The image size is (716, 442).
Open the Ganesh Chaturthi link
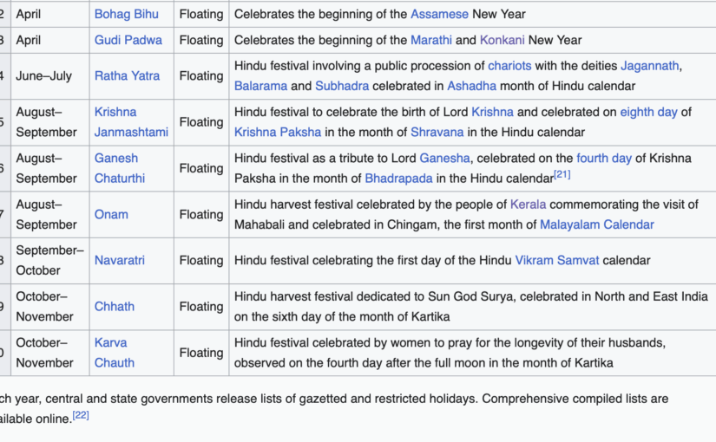coord(120,168)
